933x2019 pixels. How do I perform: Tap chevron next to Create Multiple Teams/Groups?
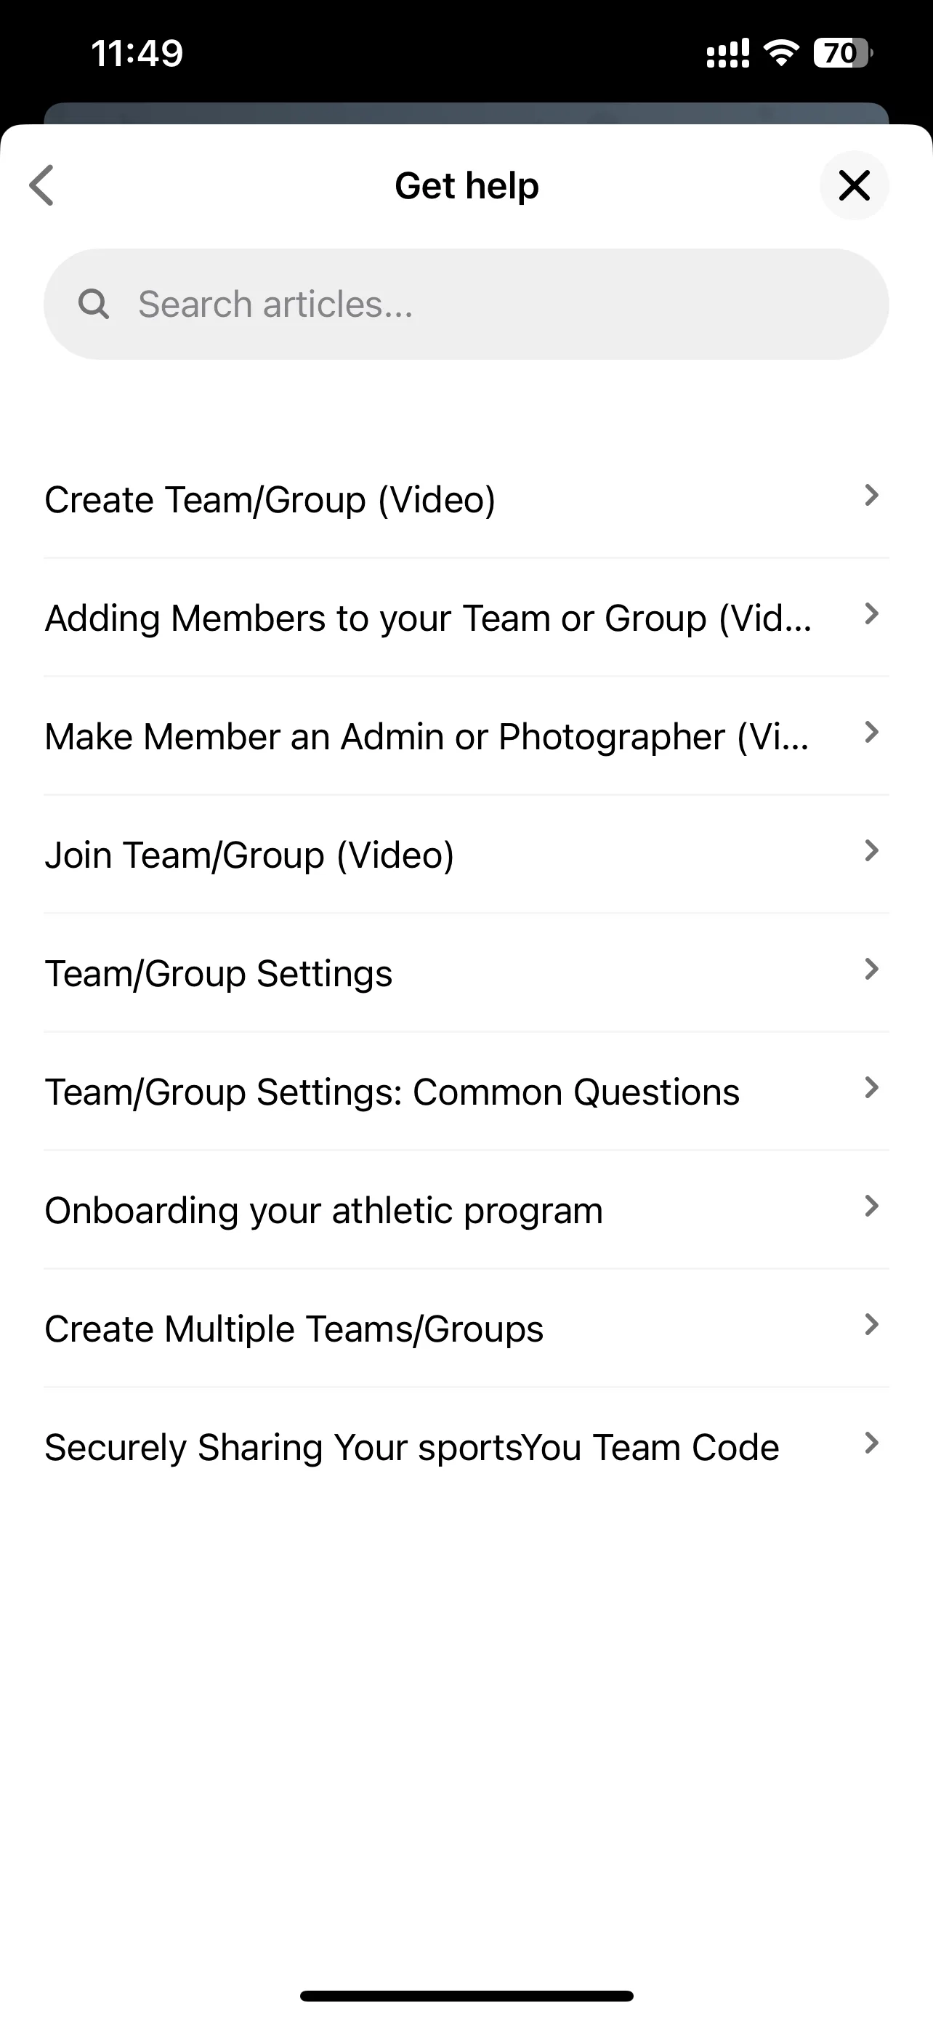tap(871, 1323)
